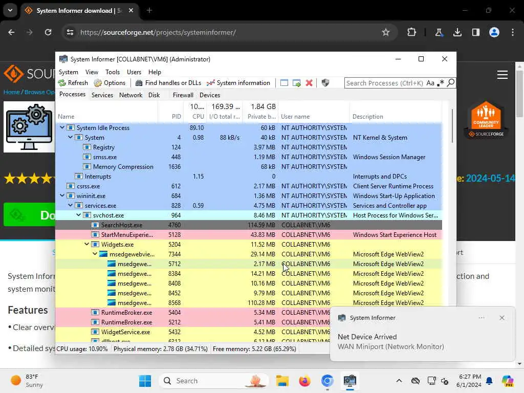Screen dimensions: 524x393
Task: Open the Options toolbar button
Action: pos(110,83)
